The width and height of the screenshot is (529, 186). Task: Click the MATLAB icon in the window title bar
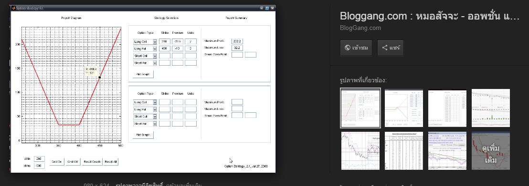pyautogui.click(x=13, y=8)
